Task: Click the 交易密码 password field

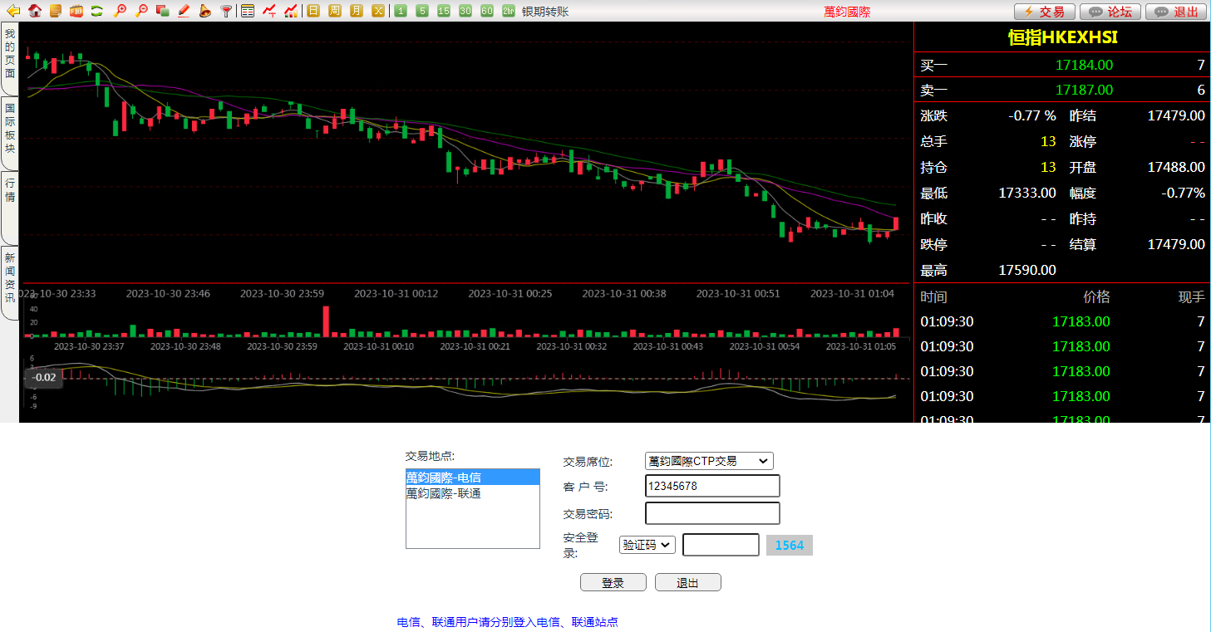Action: (x=712, y=513)
